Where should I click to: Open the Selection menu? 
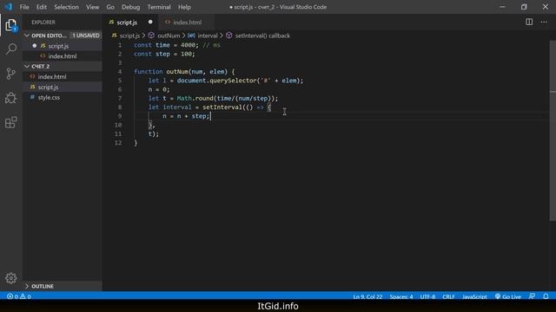[x=66, y=7]
